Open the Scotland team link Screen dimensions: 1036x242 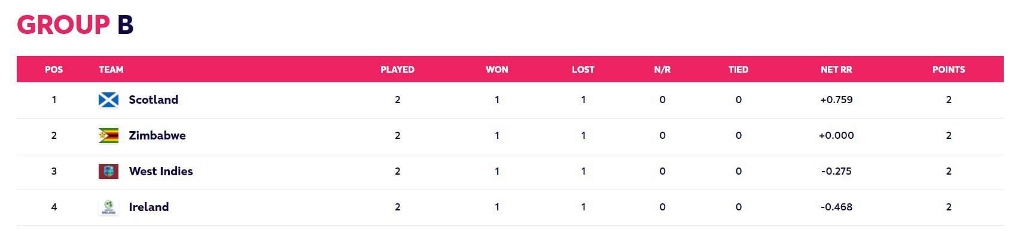(x=154, y=100)
